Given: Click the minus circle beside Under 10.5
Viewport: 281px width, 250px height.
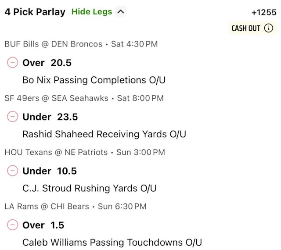Looking at the screenshot, I should coord(13,171).
